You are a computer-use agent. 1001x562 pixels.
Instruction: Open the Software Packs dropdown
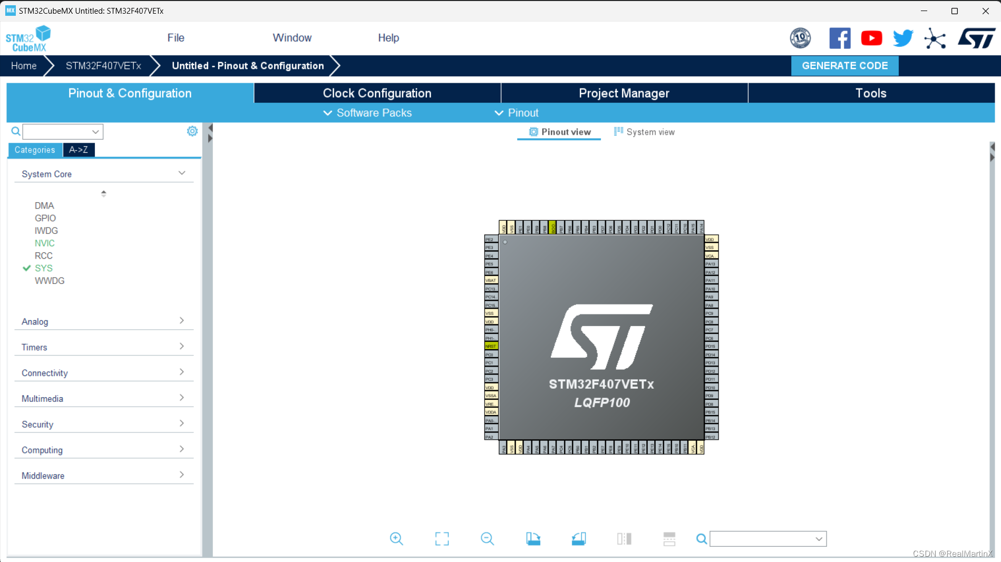pyautogui.click(x=367, y=113)
